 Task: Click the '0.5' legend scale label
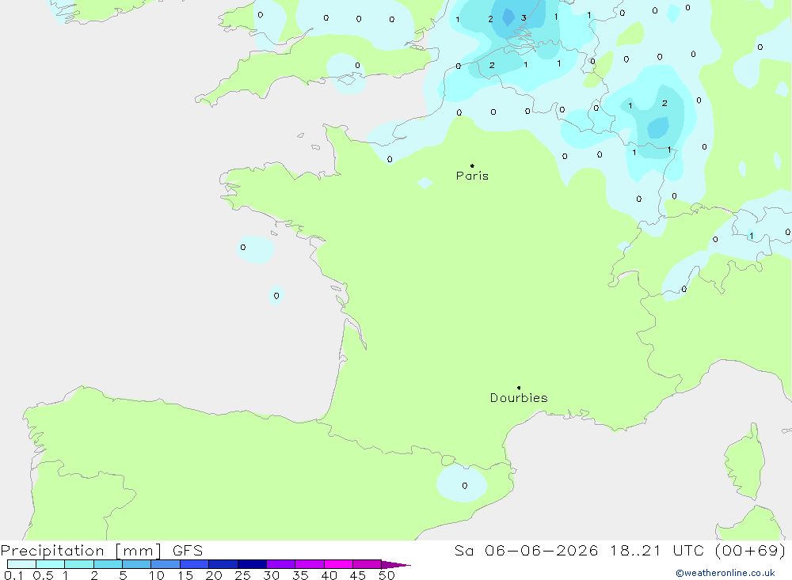tap(43, 575)
